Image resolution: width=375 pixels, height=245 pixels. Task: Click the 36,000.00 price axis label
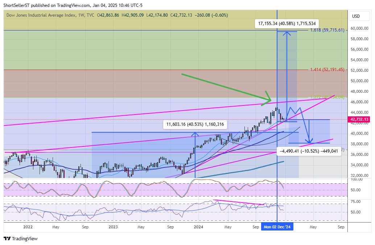tap(359, 154)
